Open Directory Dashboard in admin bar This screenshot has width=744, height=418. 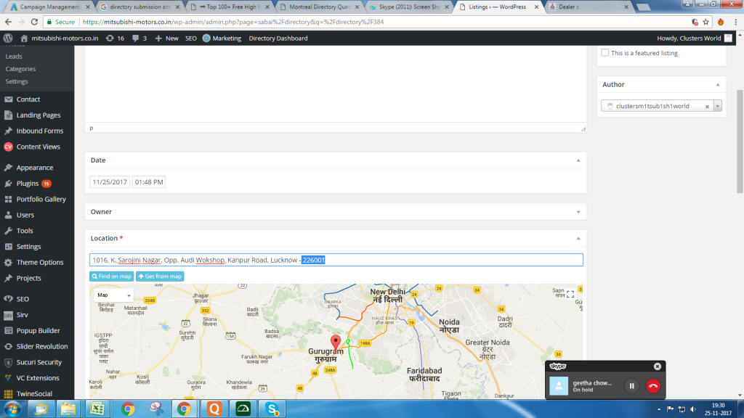pyautogui.click(x=278, y=38)
